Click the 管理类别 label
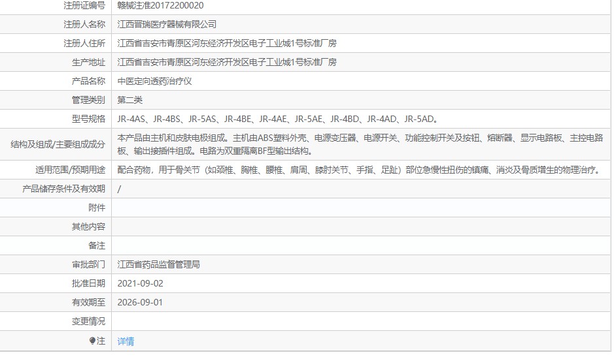The width and height of the screenshot is (614, 357). (88, 100)
